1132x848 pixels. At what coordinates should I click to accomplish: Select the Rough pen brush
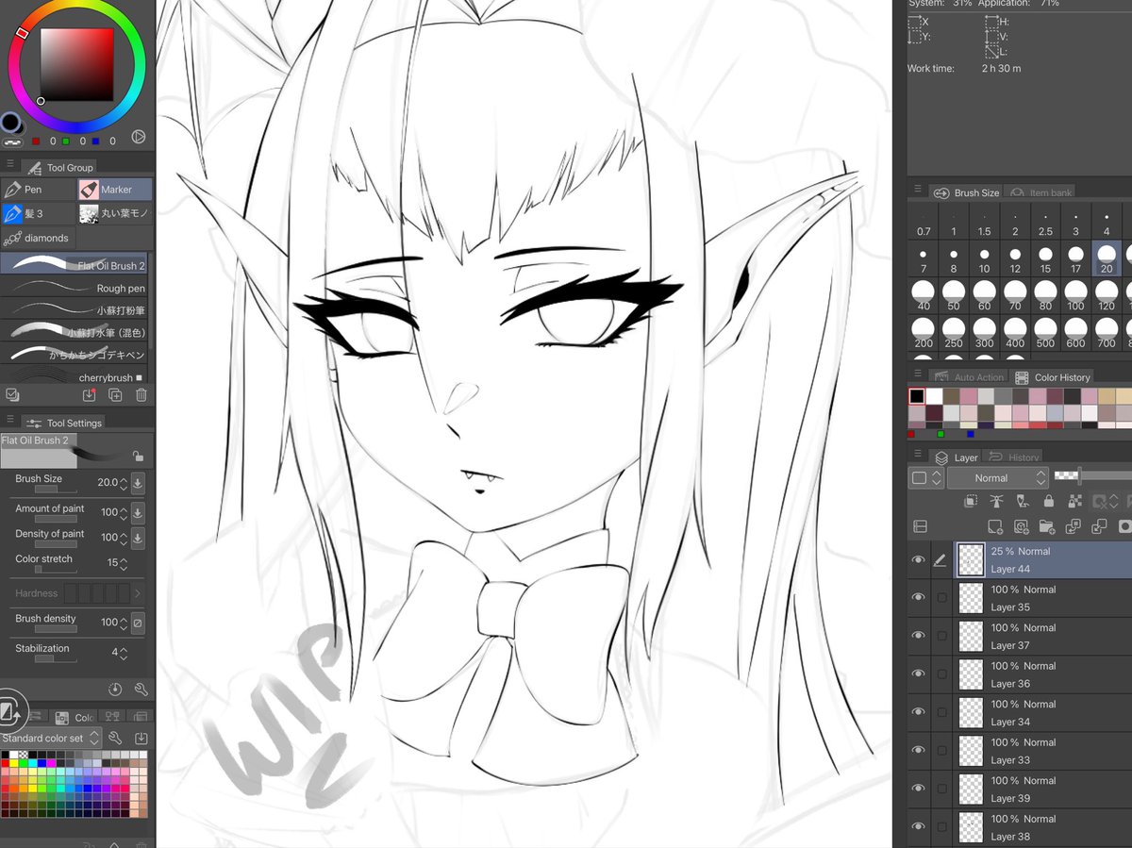pos(75,289)
